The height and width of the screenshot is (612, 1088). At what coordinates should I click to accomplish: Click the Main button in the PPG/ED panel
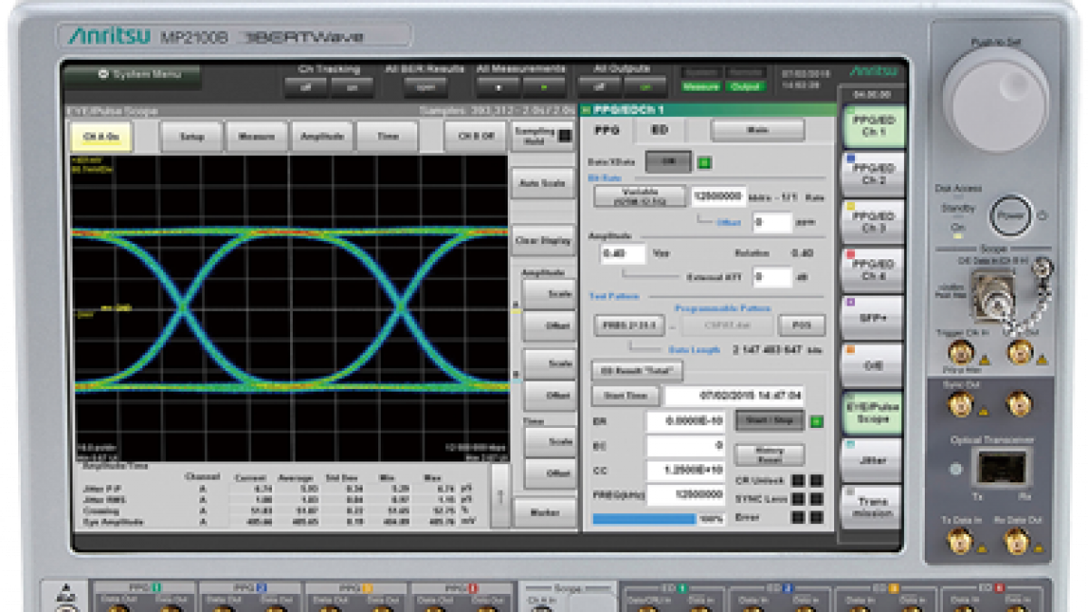[757, 130]
